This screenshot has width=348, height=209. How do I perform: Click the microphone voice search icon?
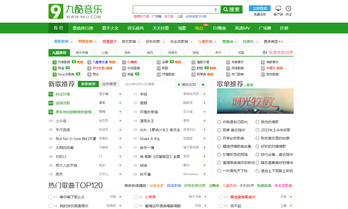coord(216,10)
